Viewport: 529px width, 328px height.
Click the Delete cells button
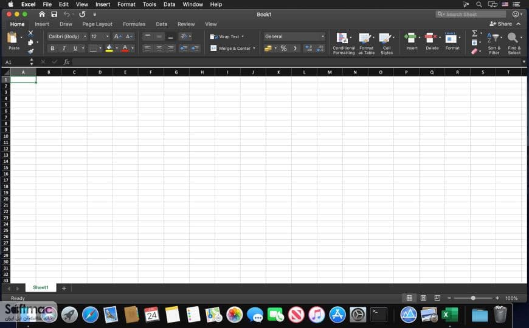pyautogui.click(x=432, y=41)
